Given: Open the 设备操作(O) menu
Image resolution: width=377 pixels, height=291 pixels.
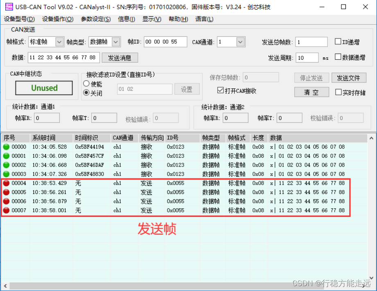Looking at the screenshot, I should point(58,19).
